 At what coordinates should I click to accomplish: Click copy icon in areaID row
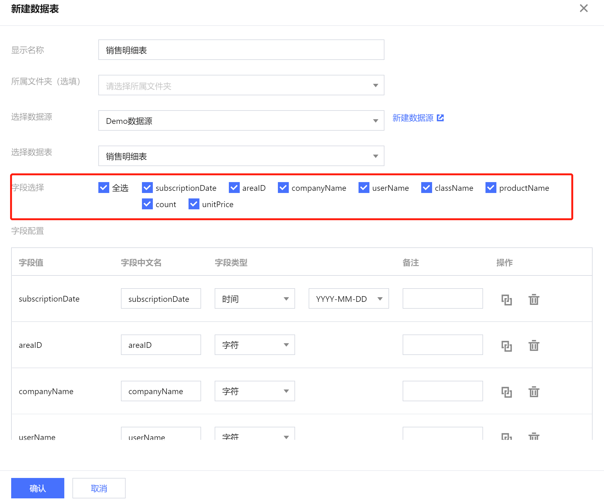tap(506, 346)
